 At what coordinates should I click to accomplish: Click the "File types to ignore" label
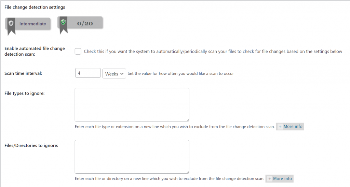(25, 93)
